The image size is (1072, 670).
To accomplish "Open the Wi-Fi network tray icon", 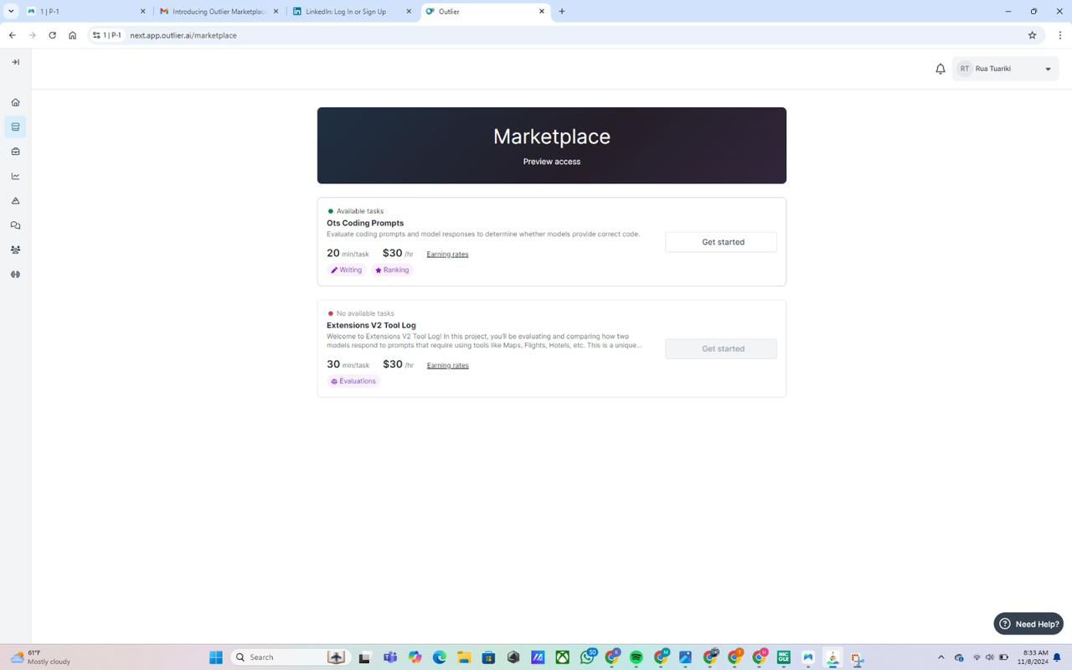I will click(x=977, y=657).
